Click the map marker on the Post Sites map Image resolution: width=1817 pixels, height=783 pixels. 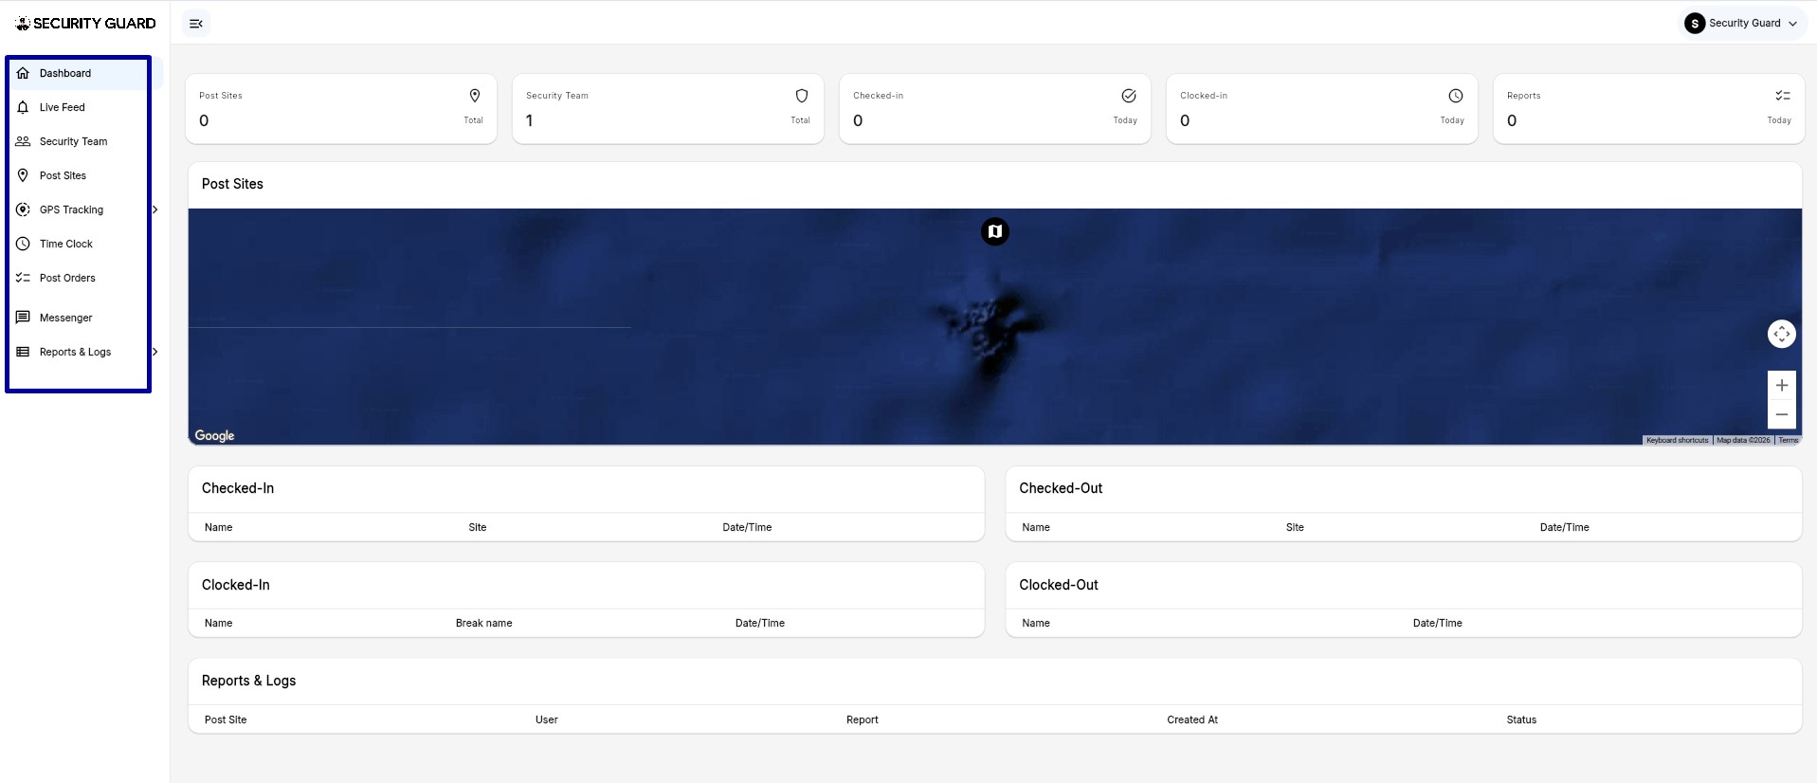coord(994,231)
